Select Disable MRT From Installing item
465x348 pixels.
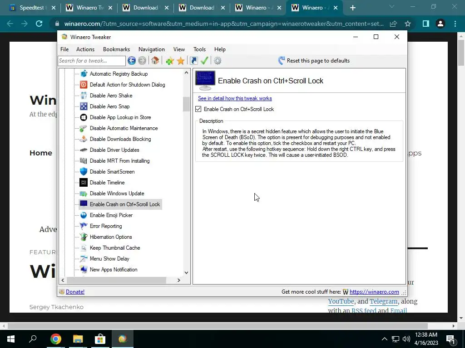[x=119, y=161]
